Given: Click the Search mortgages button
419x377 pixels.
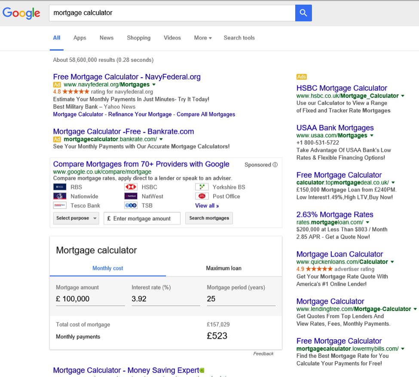Looking at the screenshot, I should click(x=209, y=218).
